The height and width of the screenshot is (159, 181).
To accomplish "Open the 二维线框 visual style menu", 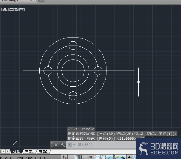I will pos(17,10).
